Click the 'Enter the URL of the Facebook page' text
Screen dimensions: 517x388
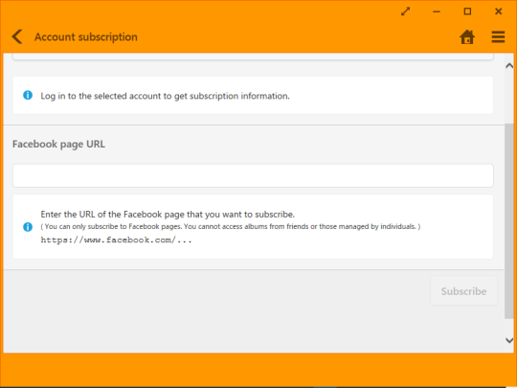168,215
